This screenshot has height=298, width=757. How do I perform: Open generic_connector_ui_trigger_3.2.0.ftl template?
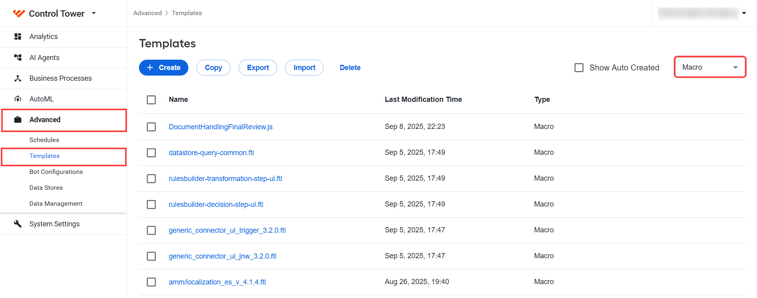point(227,230)
